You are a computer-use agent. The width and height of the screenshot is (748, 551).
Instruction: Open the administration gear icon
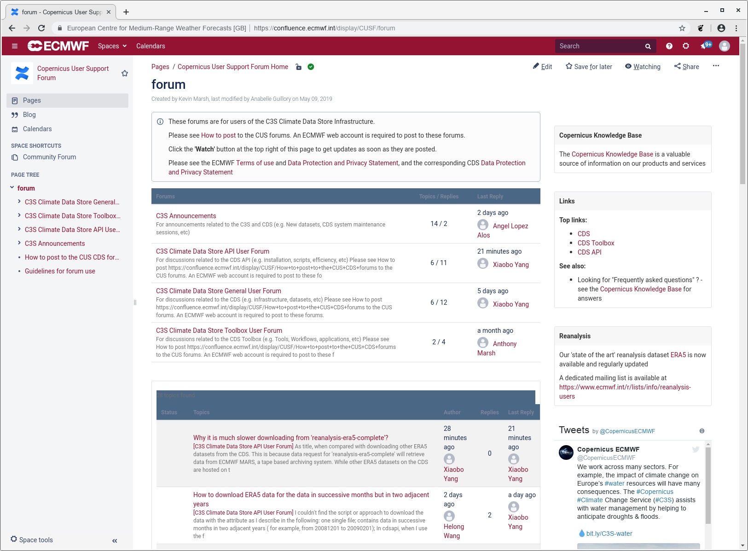tap(686, 46)
